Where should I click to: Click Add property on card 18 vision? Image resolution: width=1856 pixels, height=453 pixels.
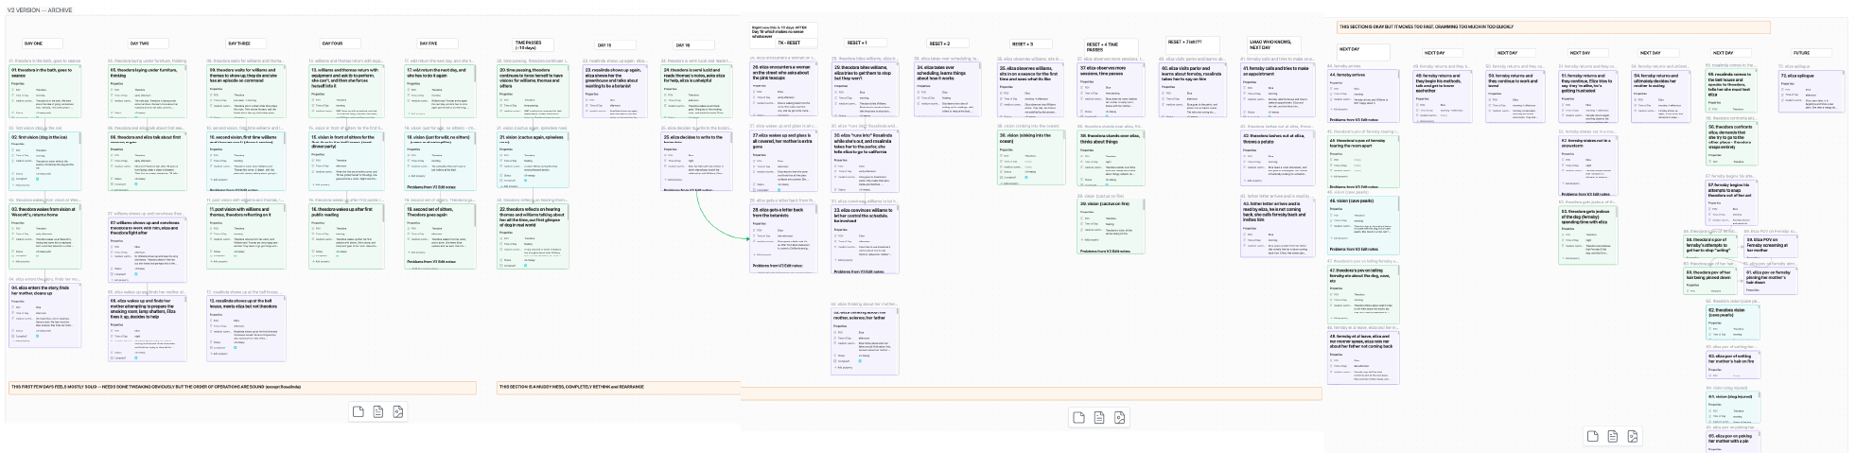[416, 176]
